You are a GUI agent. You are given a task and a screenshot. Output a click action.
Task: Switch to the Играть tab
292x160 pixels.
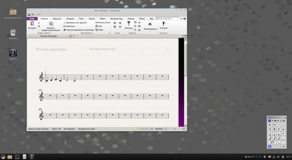[x=92, y=19]
